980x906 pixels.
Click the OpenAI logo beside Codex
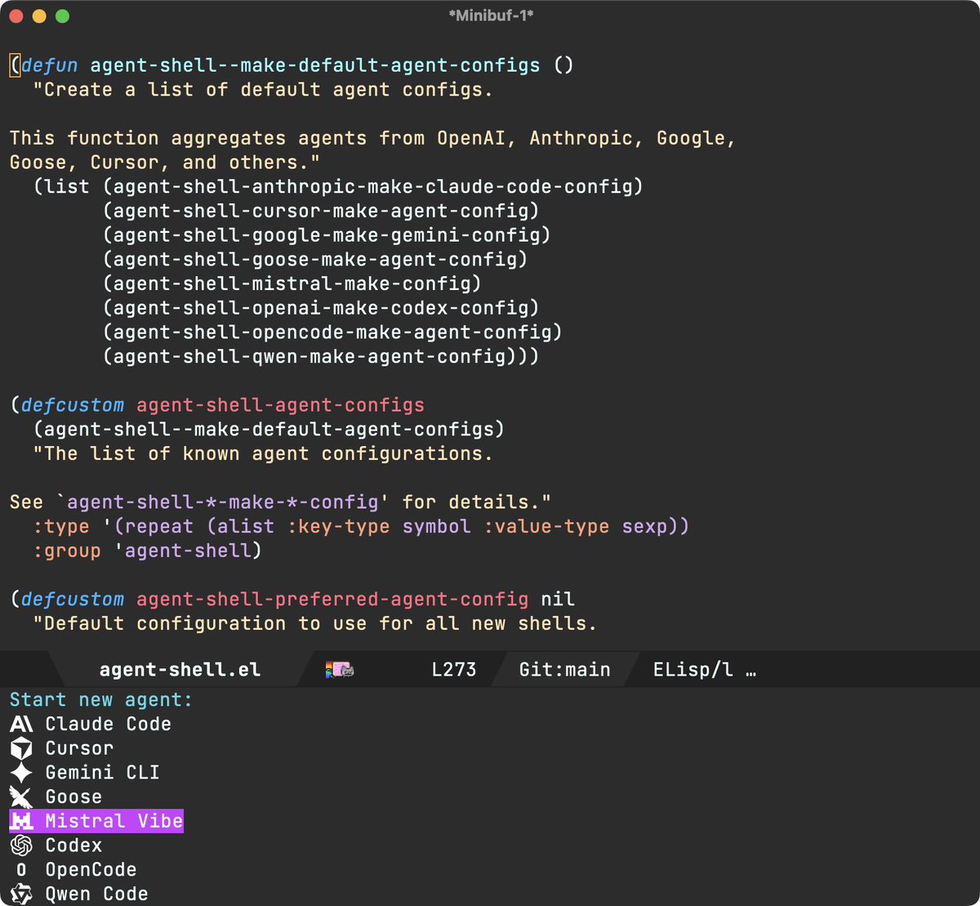click(x=21, y=846)
